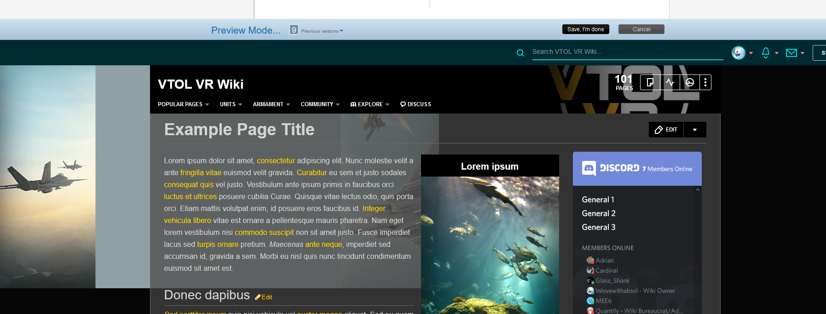Follow the turpis ornare link
The height and width of the screenshot is (314, 826).
tap(218, 245)
